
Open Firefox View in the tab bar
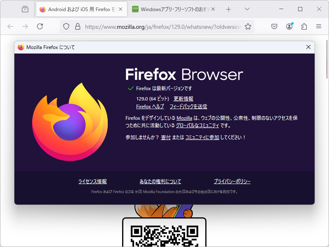click(25, 9)
